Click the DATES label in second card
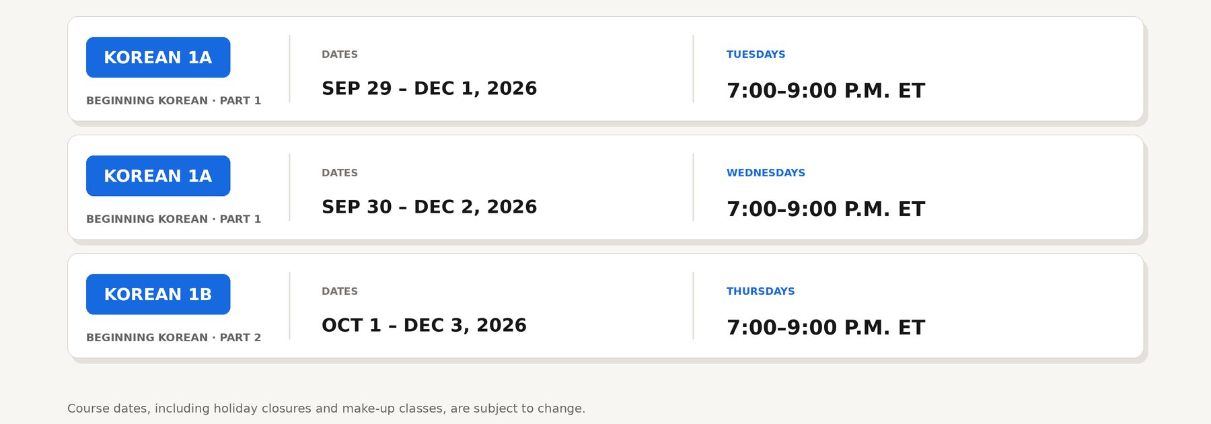This screenshot has width=1211, height=424. (x=340, y=173)
